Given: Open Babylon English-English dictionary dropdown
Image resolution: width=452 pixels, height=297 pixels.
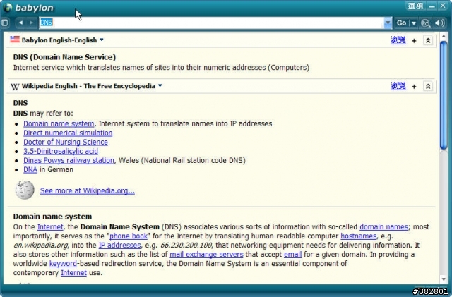Looking at the screenshot, I should pyautogui.click(x=102, y=40).
